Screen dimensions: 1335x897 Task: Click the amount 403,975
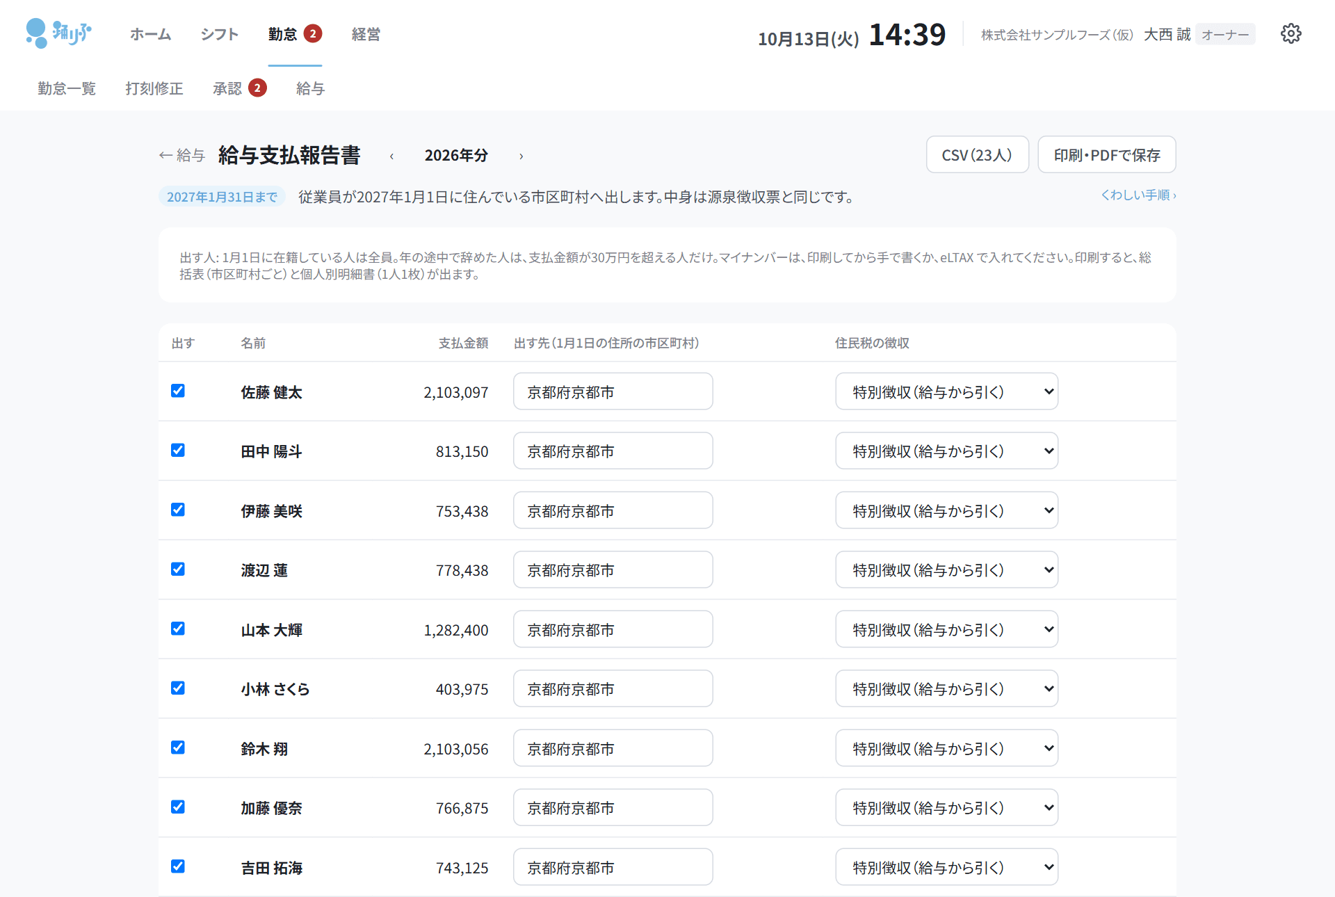coord(462,689)
